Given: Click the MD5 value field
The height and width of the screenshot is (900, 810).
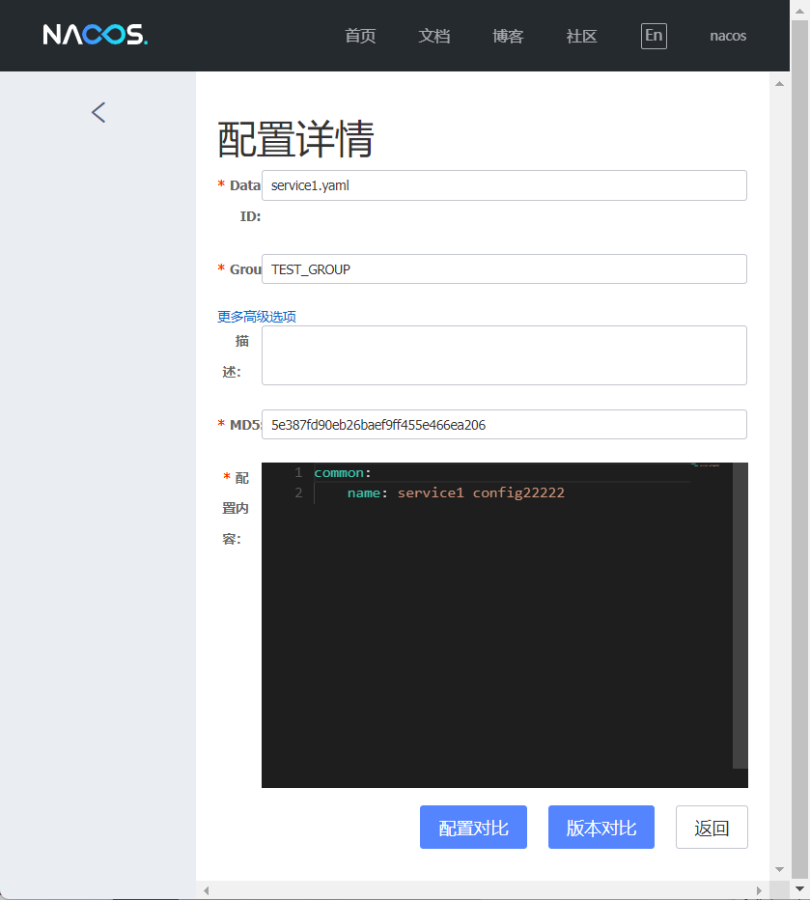Looking at the screenshot, I should (504, 424).
